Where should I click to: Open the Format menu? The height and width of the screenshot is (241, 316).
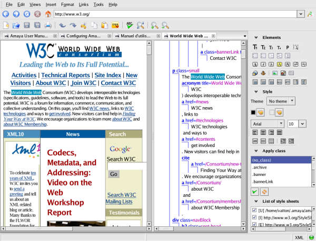tap(67, 4)
